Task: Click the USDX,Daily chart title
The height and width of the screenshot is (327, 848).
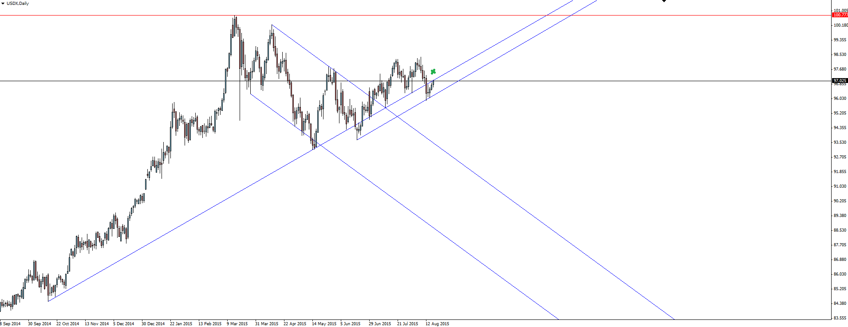Action: pos(18,4)
